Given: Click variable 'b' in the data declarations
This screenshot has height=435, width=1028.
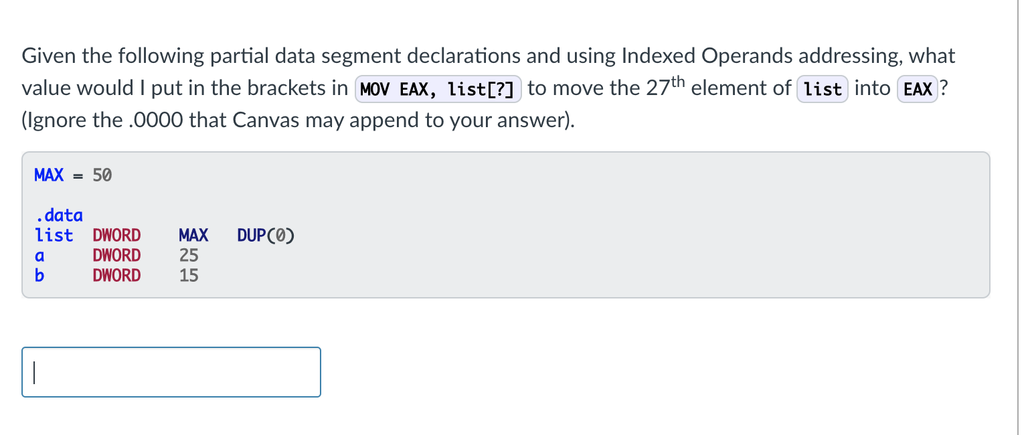Looking at the screenshot, I should [39, 275].
